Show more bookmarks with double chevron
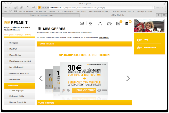This screenshot has height=113, width=169. 165,11
